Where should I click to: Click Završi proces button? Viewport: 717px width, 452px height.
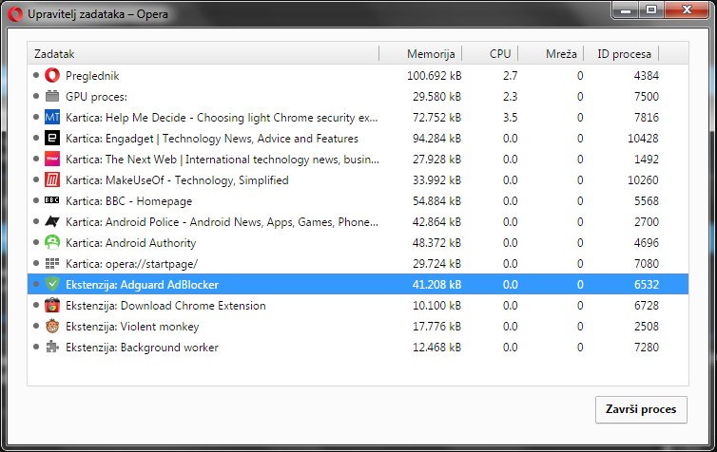coord(641,409)
